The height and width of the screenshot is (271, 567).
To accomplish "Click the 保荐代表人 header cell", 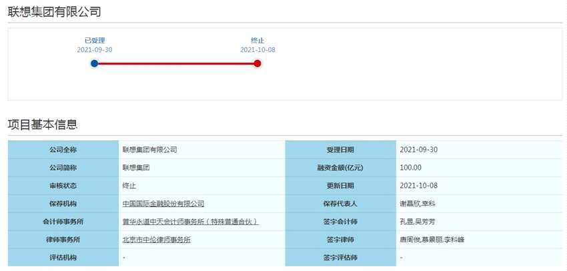I will [340, 204].
